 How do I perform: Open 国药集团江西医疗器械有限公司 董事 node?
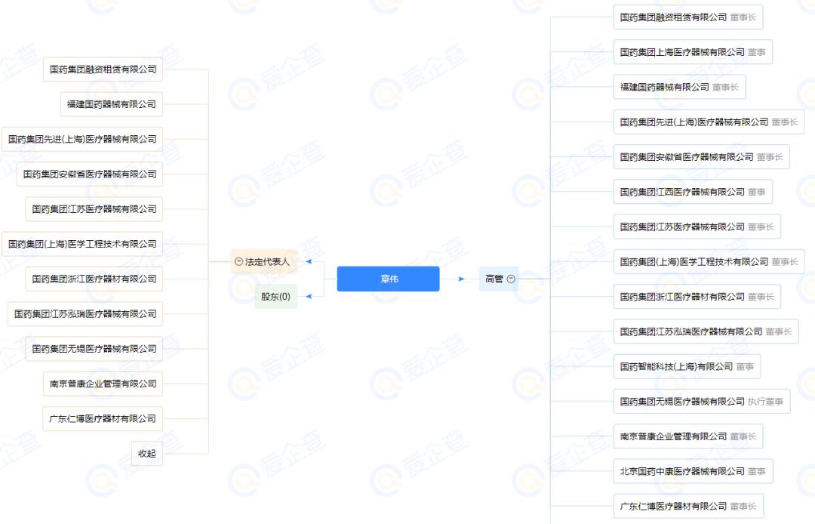[693, 192]
